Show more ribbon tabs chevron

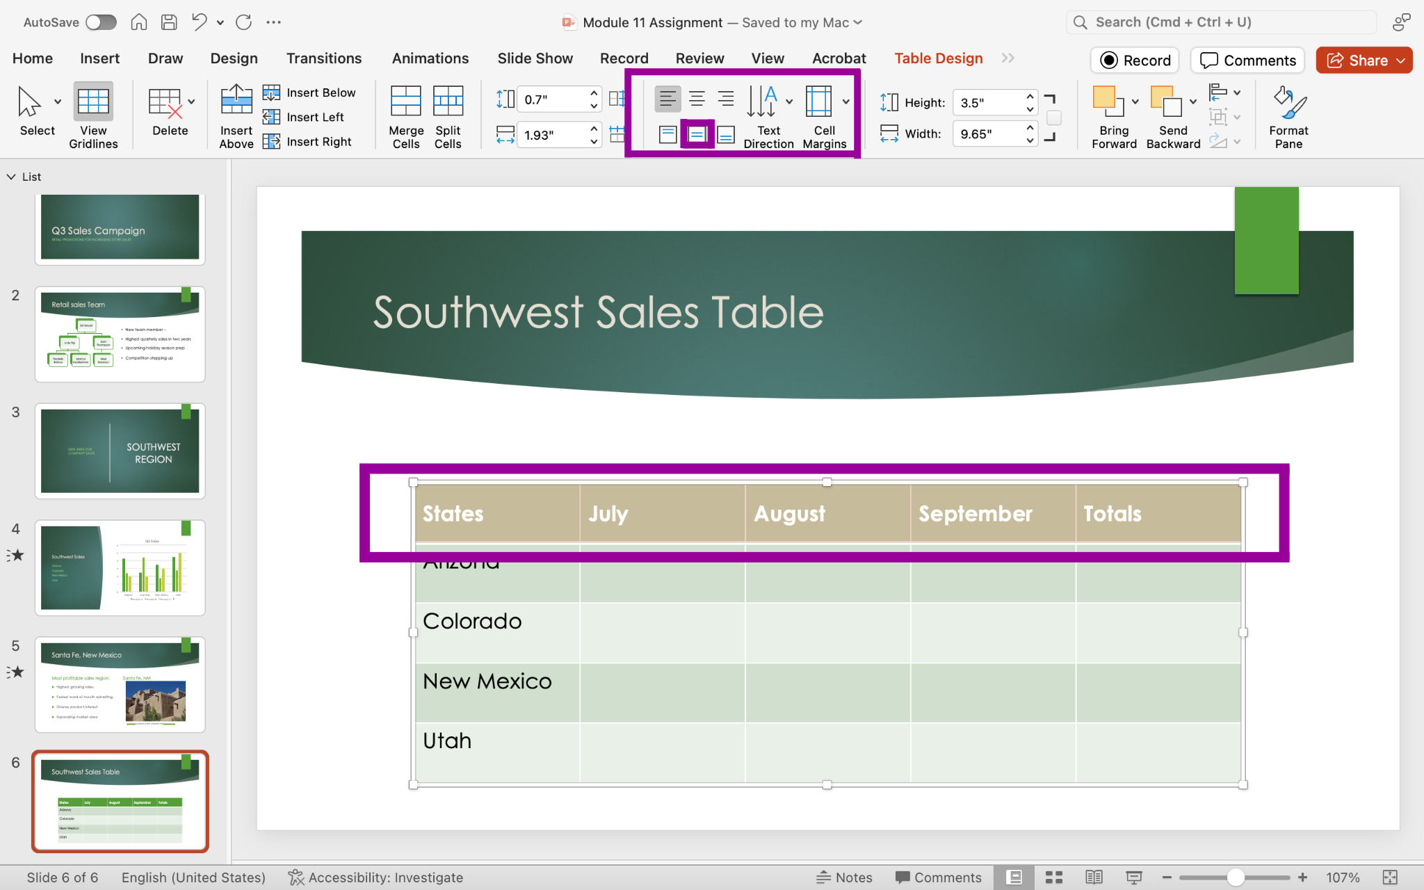pos(1008,58)
